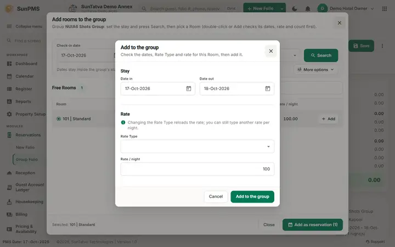The height and width of the screenshot is (247, 395).
Task: Click the hotel property icon near SunTatva Demo Annex
Action: 73,9
